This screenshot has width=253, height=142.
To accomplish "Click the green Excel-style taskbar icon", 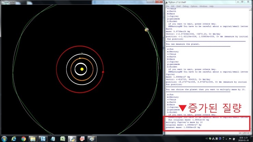I will 63,139.
